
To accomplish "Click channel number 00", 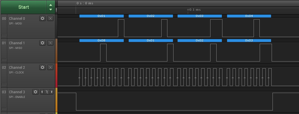I will click(4, 19).
